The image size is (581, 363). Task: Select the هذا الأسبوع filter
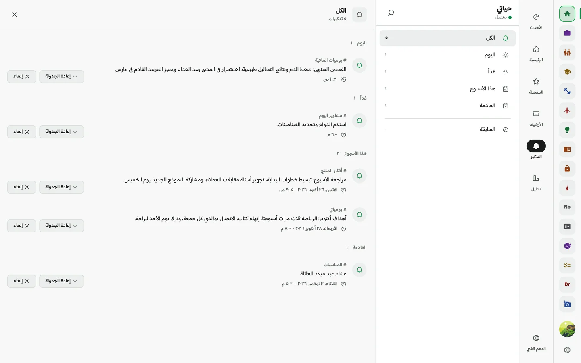[447, 89]
